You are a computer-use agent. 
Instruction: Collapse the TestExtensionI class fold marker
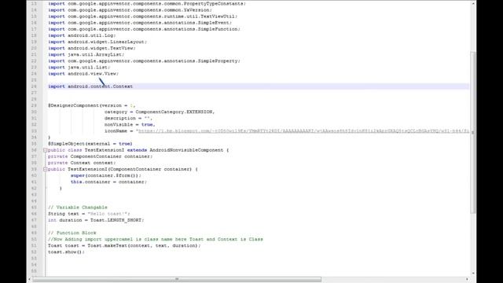[x=46, y=150]
